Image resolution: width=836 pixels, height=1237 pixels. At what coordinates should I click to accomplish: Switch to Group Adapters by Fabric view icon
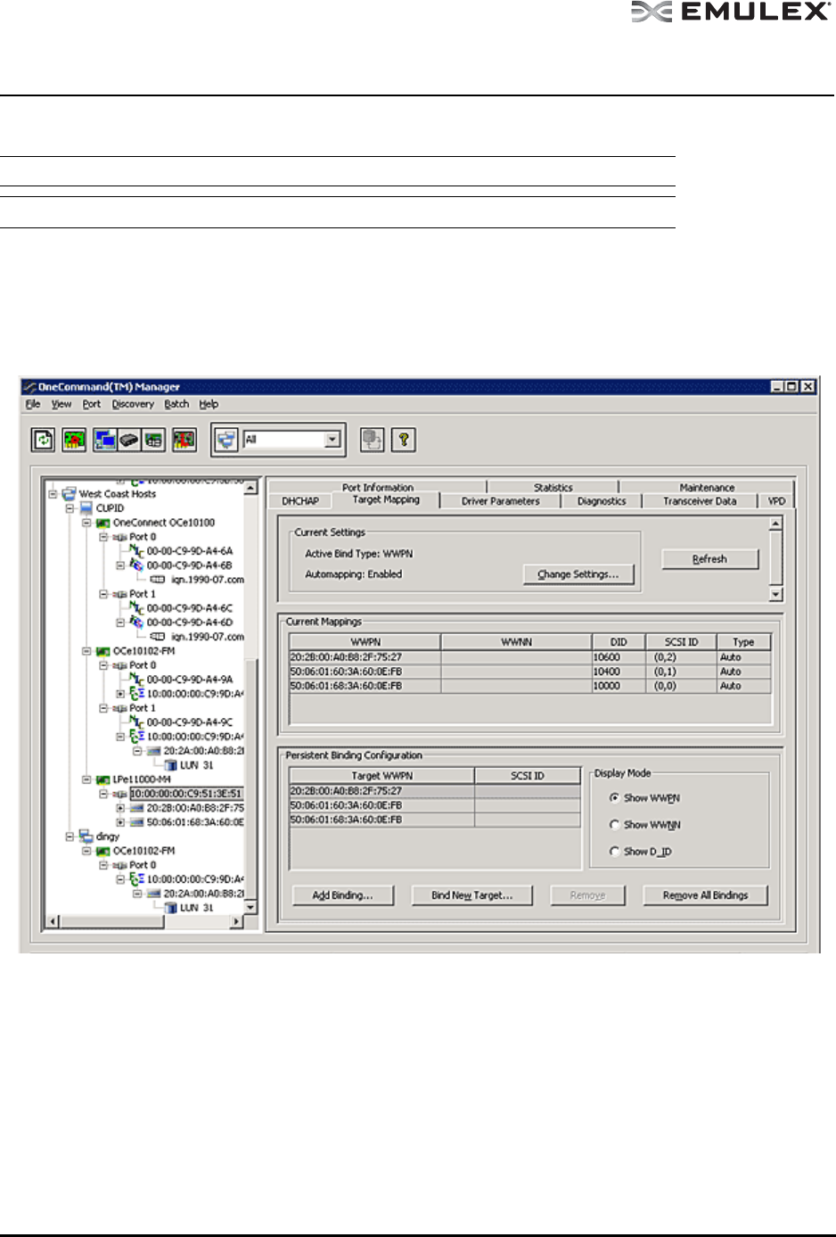click(x=129, y=440)
